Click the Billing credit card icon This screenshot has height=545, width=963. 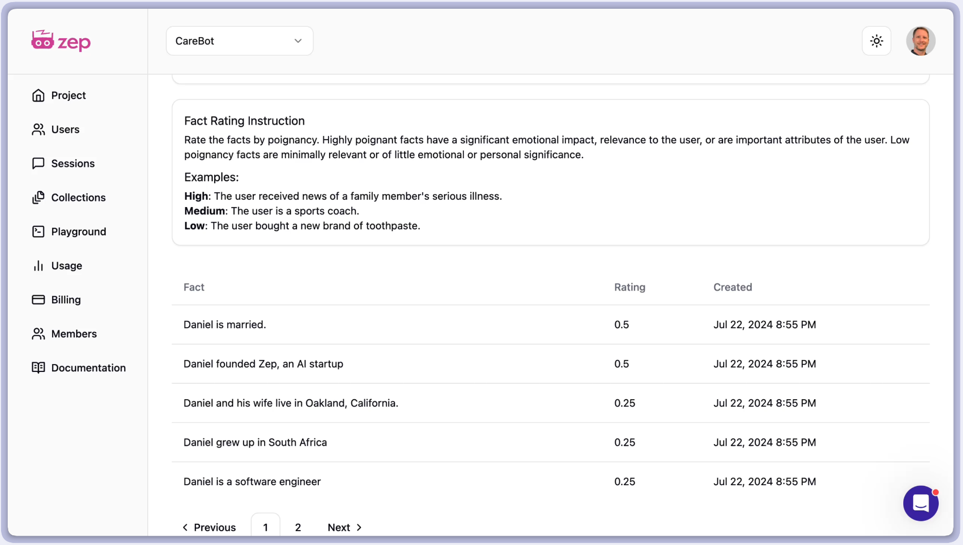tap(38, 299)
